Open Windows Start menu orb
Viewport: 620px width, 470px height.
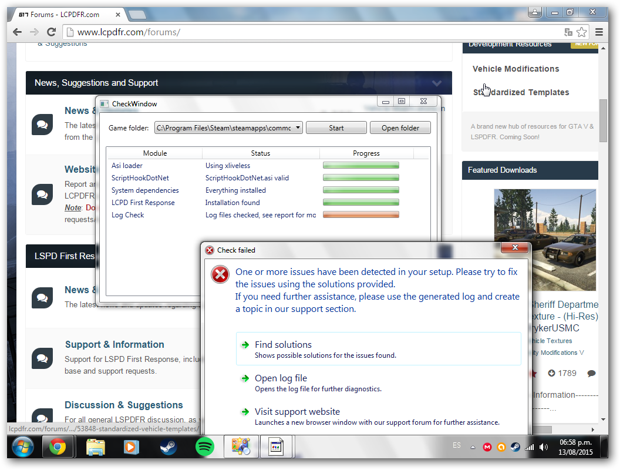(23, 447)
